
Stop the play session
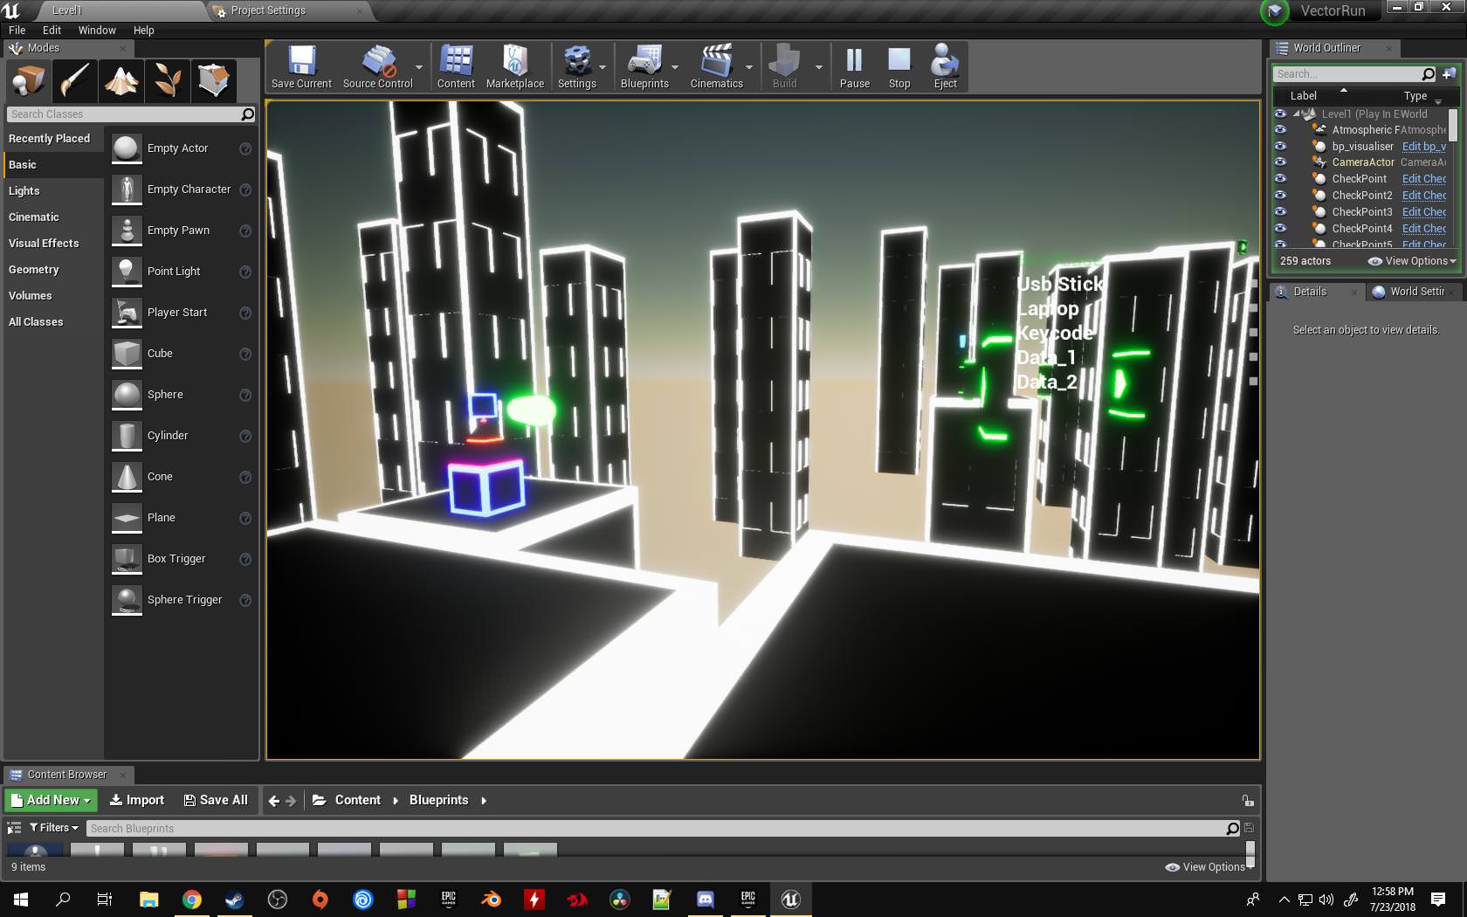coord(899,67)
